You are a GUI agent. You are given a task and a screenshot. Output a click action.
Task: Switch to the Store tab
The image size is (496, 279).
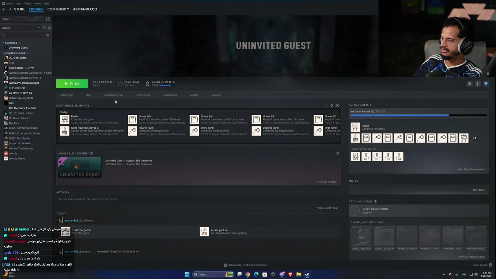[x=19, y=9]
